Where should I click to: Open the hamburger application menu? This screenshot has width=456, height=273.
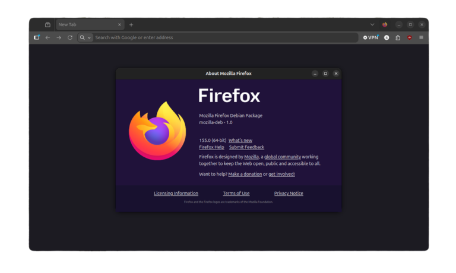421,37
